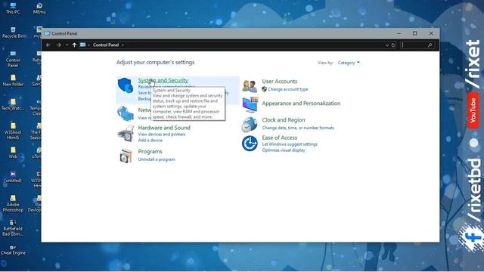The image size is (484, 272).
Task: Click Add a device link
Action: tap(150, 140)
